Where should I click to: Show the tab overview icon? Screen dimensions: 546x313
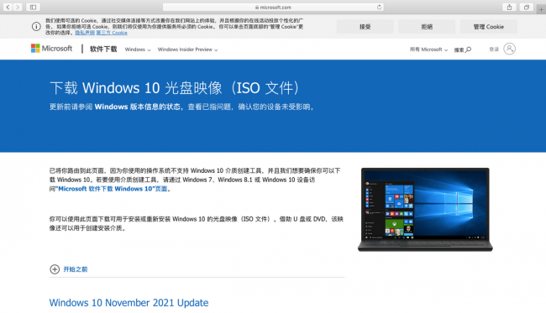pyautogui.click(x=526, y=7)
